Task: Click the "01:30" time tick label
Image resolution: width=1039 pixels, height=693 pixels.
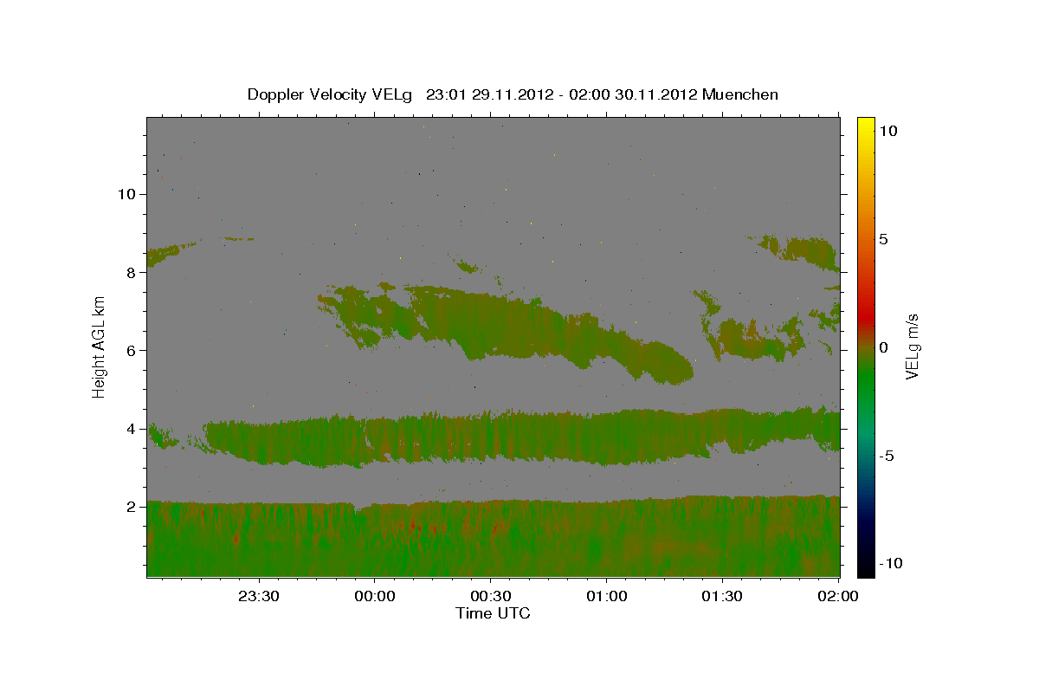Action: (723, 597)
